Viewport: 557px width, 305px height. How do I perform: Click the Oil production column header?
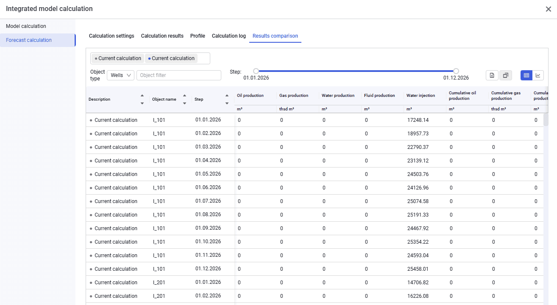tap(250, 96)
